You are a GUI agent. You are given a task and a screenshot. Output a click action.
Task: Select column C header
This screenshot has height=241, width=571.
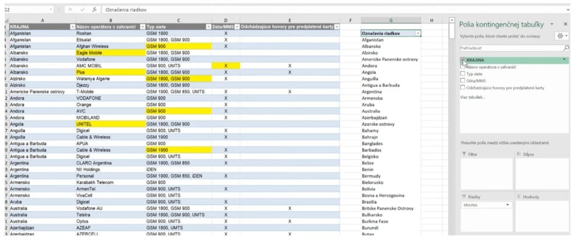click(179, 20)
